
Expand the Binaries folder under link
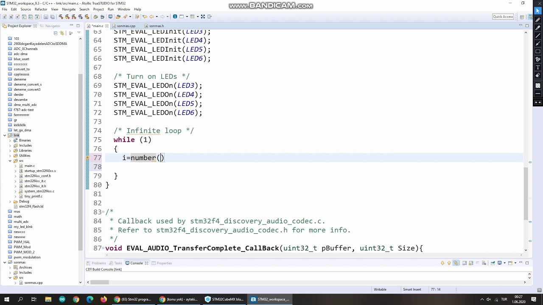click(x=10, y=140)
